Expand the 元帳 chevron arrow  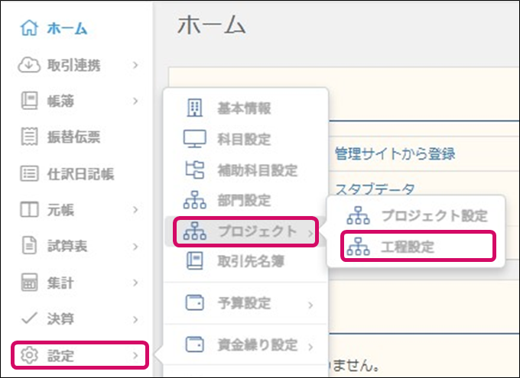(x=135, y=210)
